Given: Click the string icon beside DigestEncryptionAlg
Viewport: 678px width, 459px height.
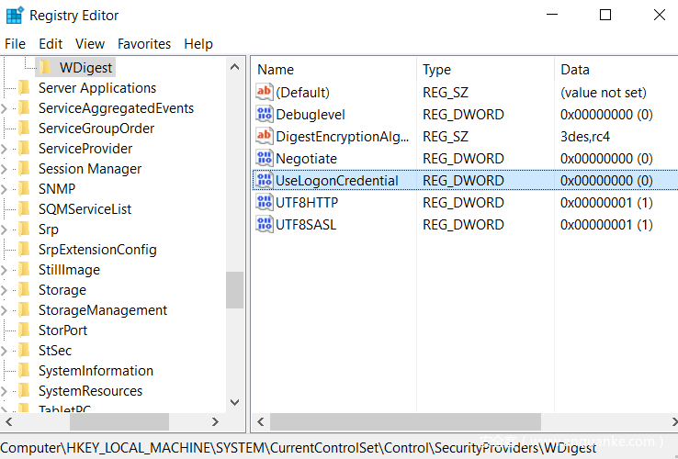Looking at the screenshot, I should (x=265, y=137).
